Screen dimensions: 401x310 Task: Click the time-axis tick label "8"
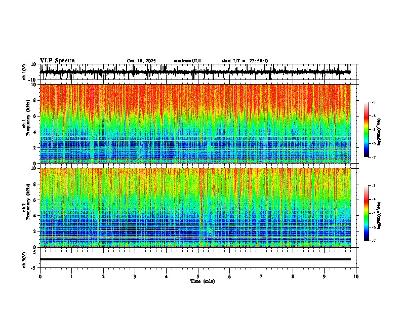pyautogui.click(x=293, y=277)
